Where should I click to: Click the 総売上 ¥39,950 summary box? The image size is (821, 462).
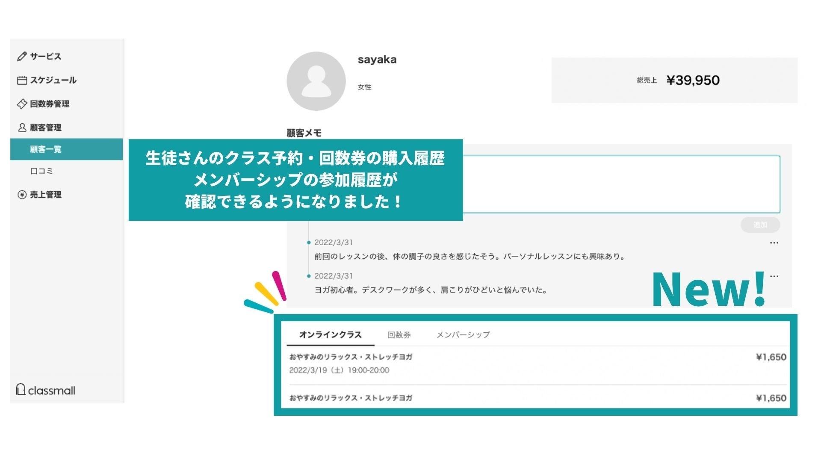(674, 80)
